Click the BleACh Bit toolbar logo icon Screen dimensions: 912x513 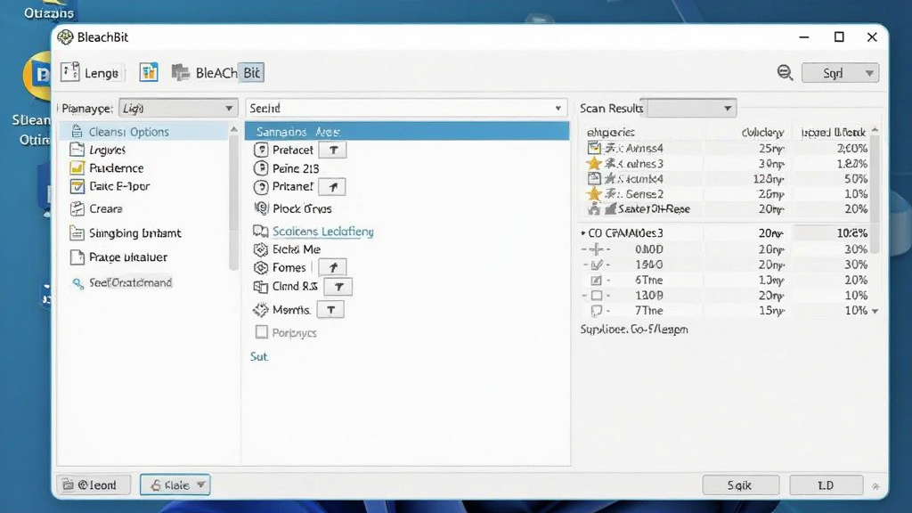[x=180, y=73]
